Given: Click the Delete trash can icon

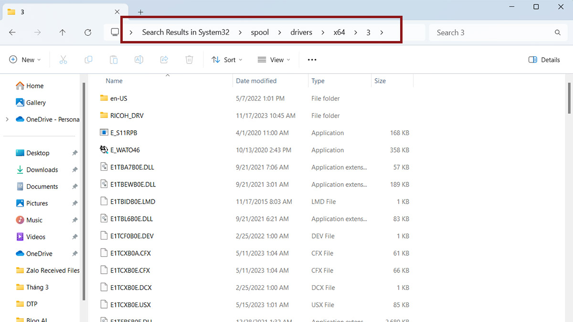Looking at the screenshot, I should click(x=189, y=60).
